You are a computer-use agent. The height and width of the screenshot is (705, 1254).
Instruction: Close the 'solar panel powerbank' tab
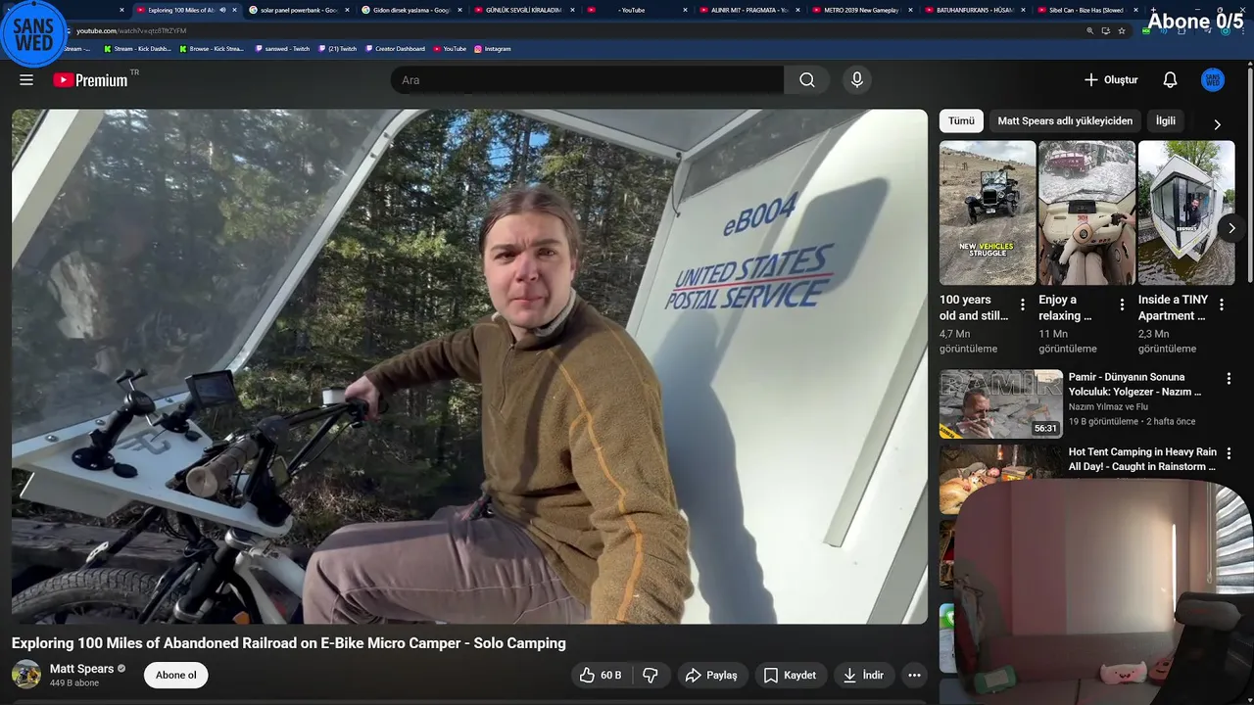coord(347,10)
